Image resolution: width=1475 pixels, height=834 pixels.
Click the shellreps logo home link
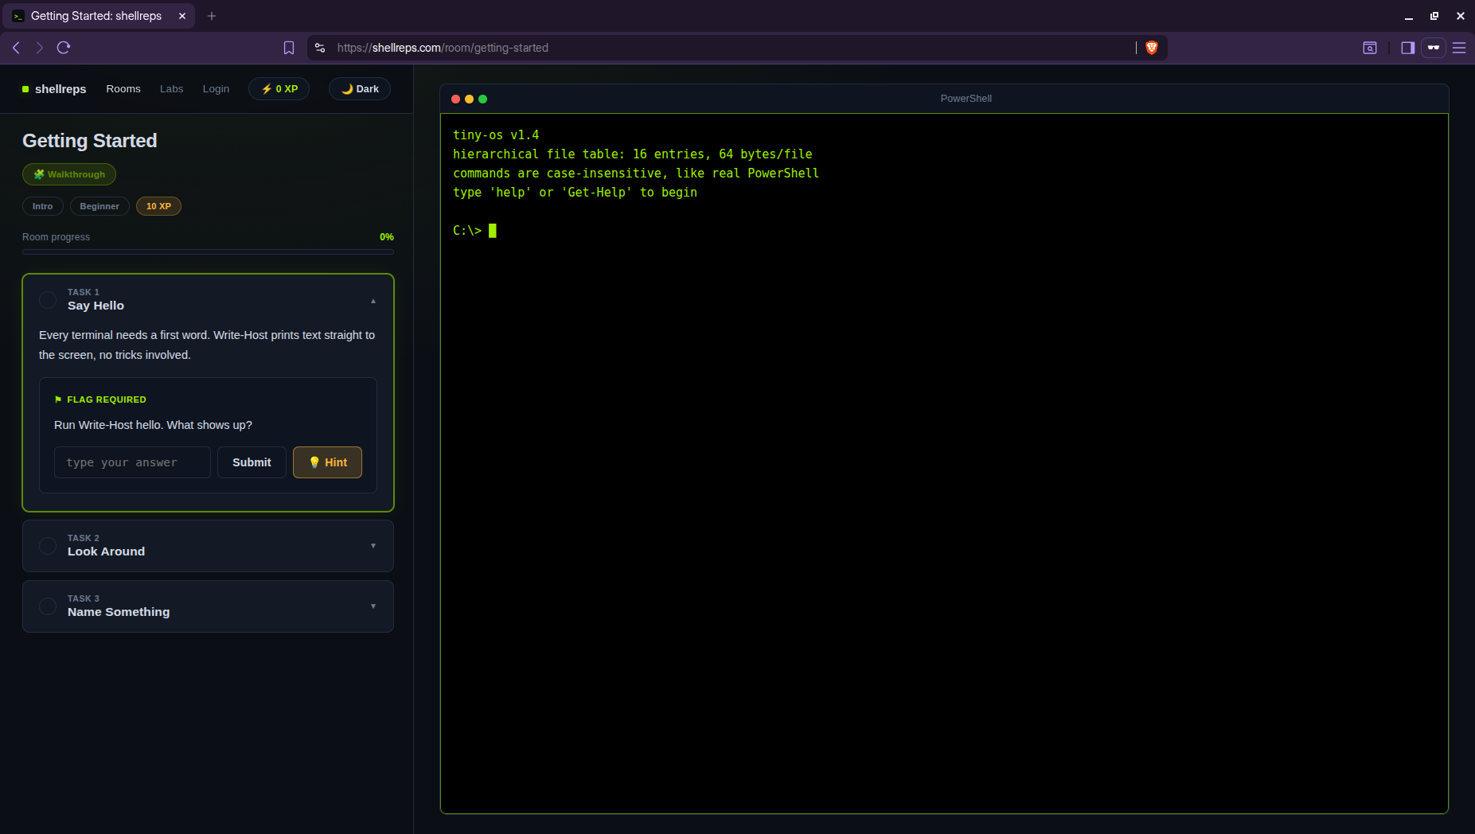point(54,89)
